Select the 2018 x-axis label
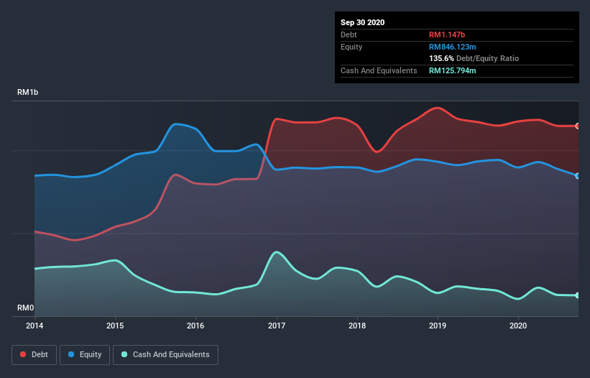 point(357,326)
